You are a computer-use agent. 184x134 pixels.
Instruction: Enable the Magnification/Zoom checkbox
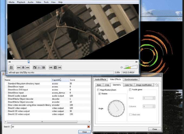click(x=99, y=90)
